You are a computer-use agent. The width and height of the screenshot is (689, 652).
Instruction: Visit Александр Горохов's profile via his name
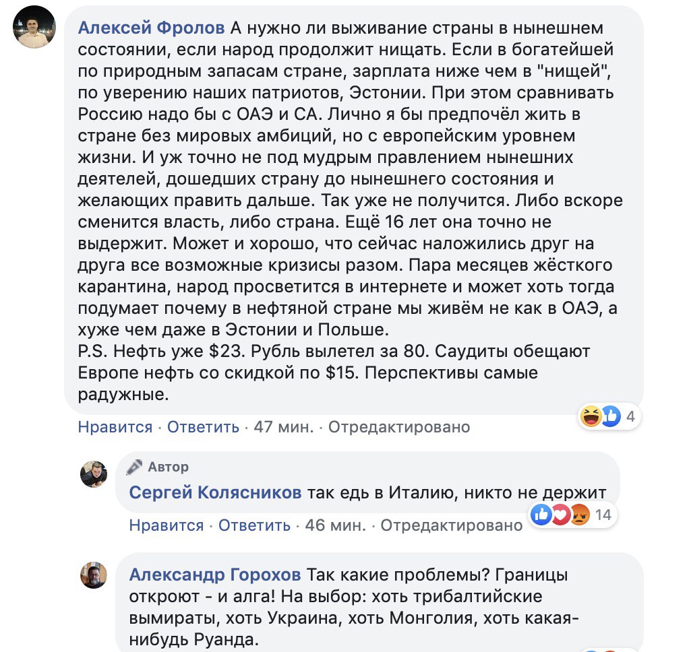point(215,575)
